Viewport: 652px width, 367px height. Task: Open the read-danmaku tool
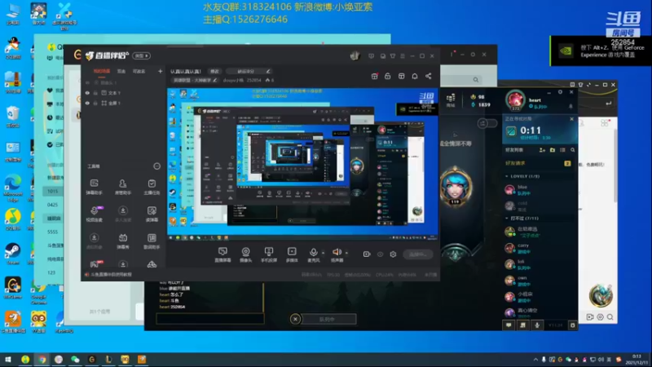[152, 214]
